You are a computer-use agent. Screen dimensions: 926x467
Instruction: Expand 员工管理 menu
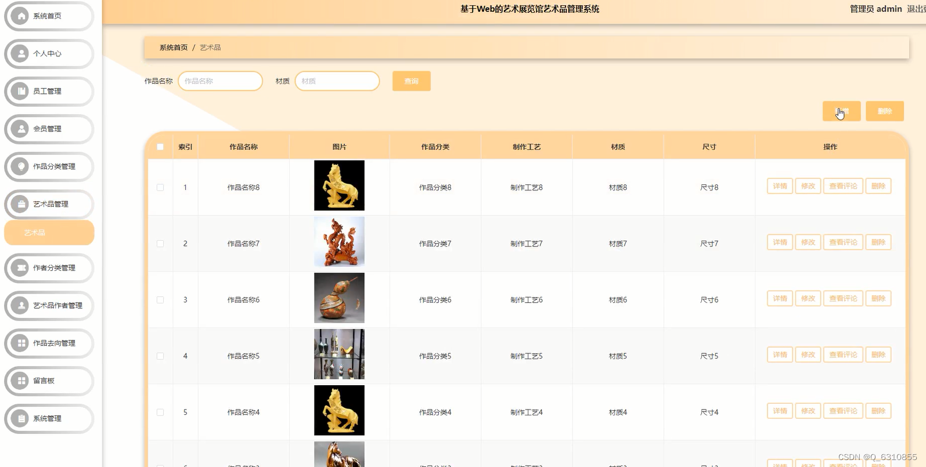click(x=49, y=92)
